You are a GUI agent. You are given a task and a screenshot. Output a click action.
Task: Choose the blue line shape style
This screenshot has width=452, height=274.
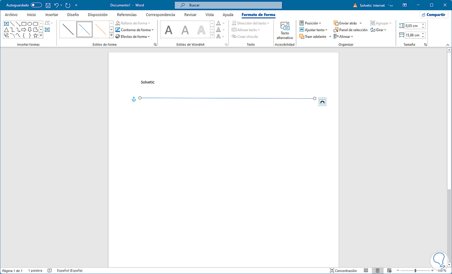(x=85, y=29)
